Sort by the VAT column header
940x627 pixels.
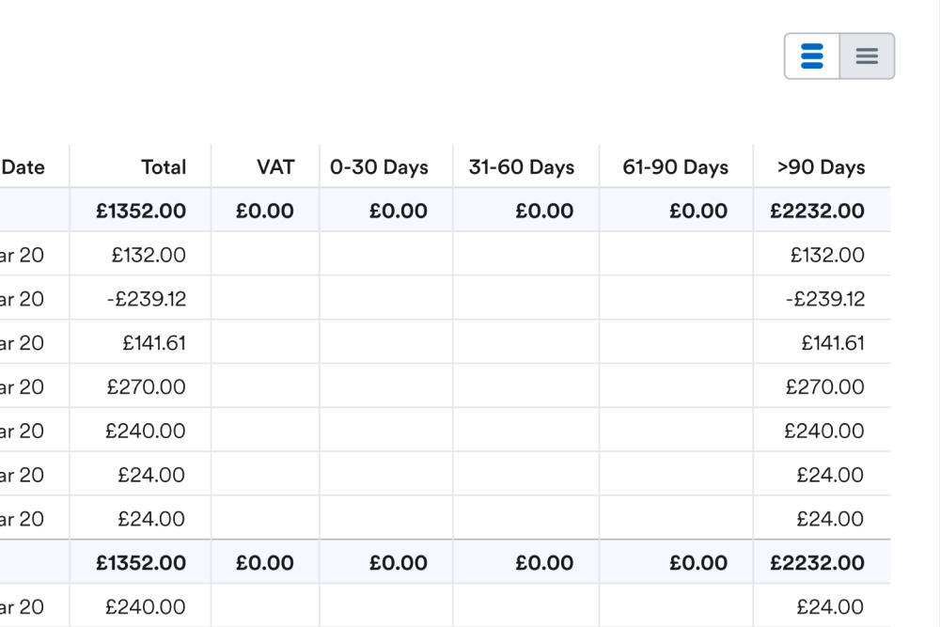pos(275,167)
